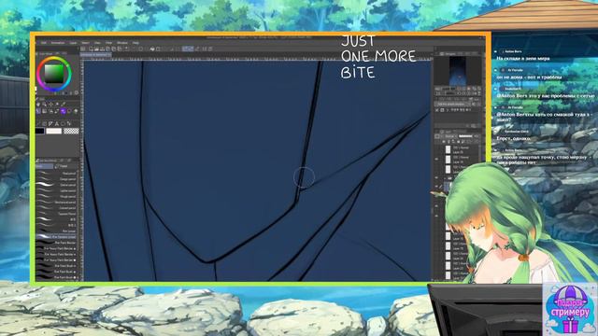
Task: Click chat message 'На складе в зале мира'
Action: point(523,58)
